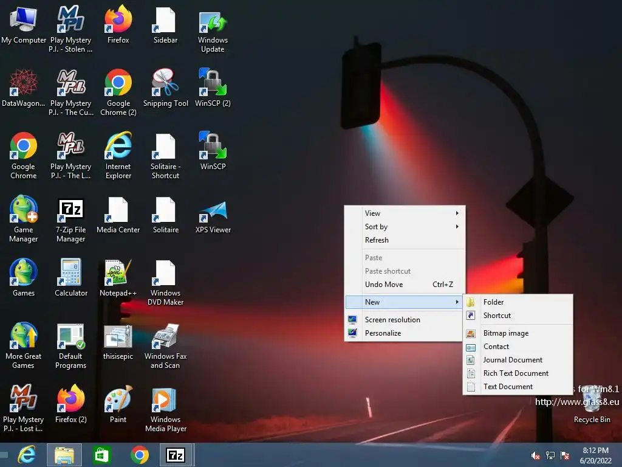622x467 pixels.
Task: Select the Paint desktop icon
Action: [x=118, y=404]
